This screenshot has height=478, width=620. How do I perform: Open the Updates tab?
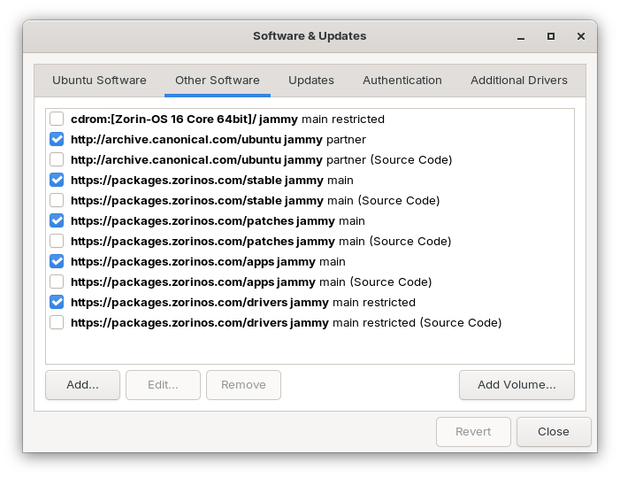(310, 80)
